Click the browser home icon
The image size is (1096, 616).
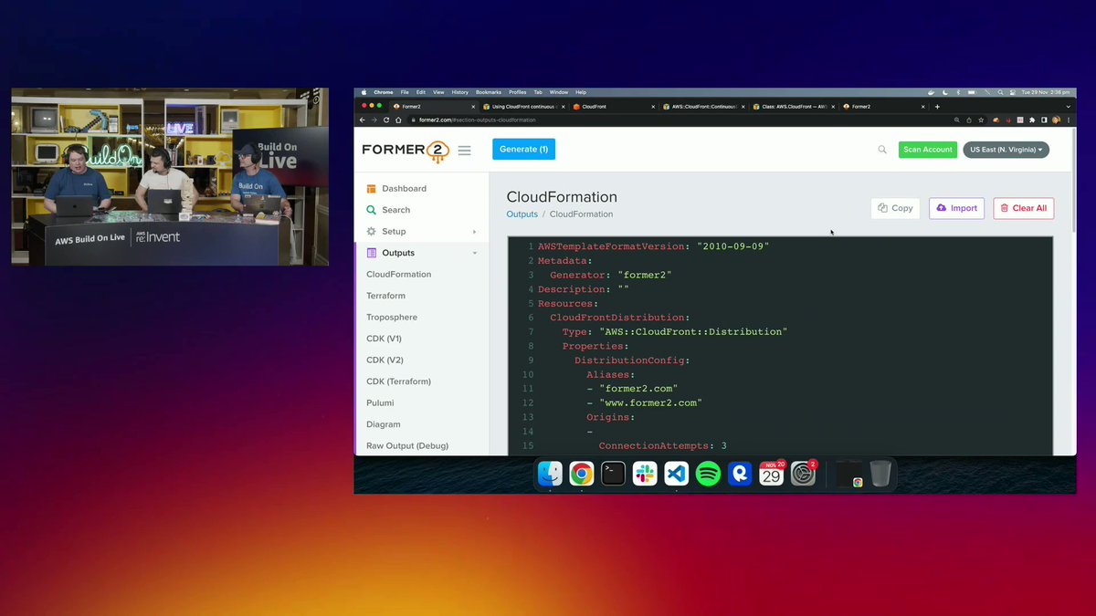coord(399,120)
